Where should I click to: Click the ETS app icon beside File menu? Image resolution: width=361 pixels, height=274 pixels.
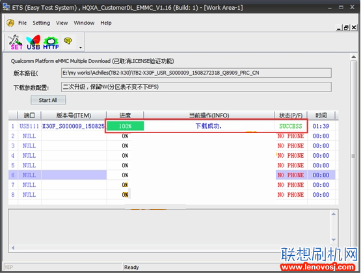tap(10, 23)
